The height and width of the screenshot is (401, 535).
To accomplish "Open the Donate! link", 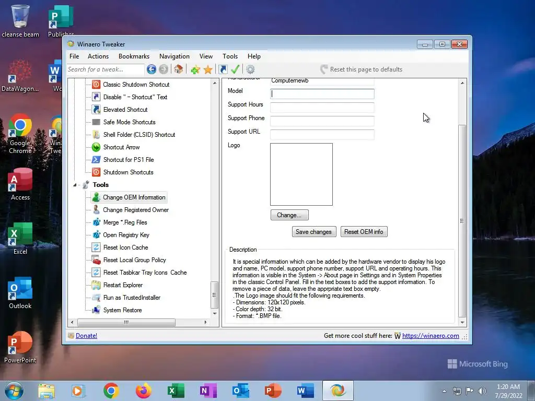I will (x=86, y=336).
